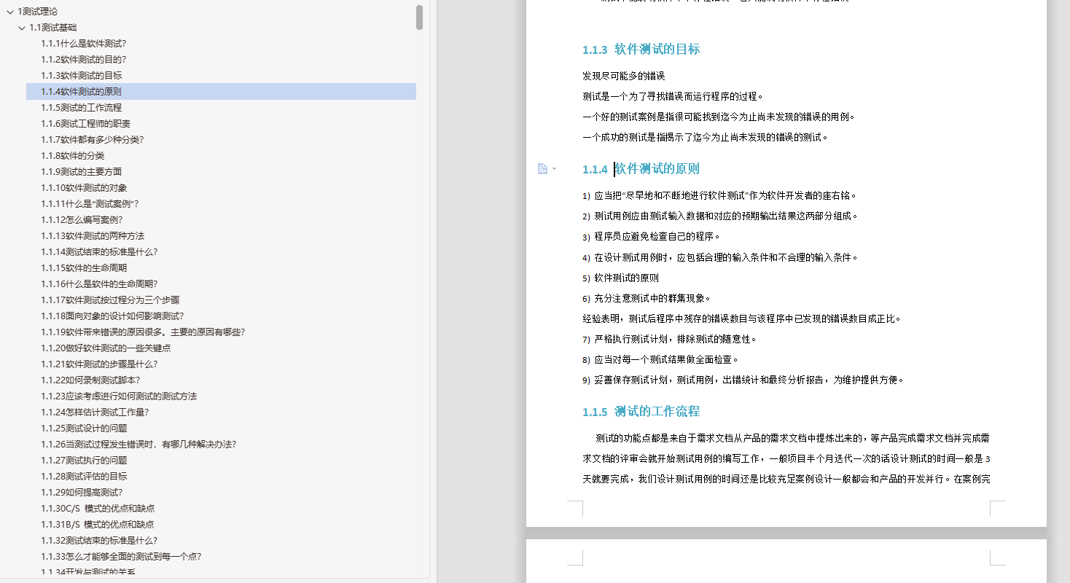Open 1.1.33怎么才能够全面的测试到每一个点?
The width and height of the screenshot is (1070, 583).
121,557
